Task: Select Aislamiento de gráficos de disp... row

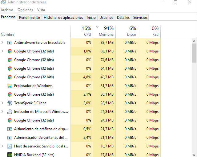Action: [x=41, y=129]
